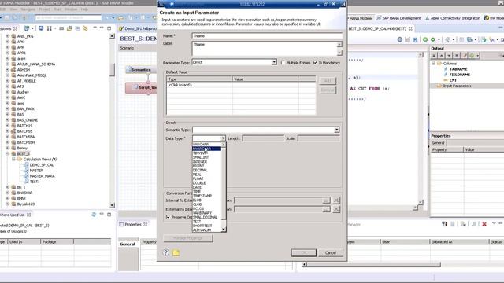Image resolution: width=504 pixels, height=283 pixels.
Task: Clear the External To Internal conversion function
Action: (336, 209)
